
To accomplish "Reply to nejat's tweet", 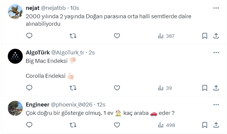I will [x=29, y=36].
